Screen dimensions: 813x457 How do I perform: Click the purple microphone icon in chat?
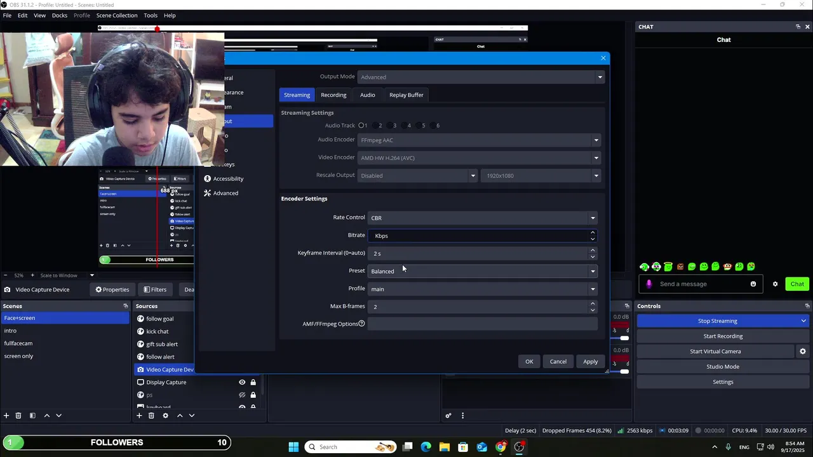[648, 284]
